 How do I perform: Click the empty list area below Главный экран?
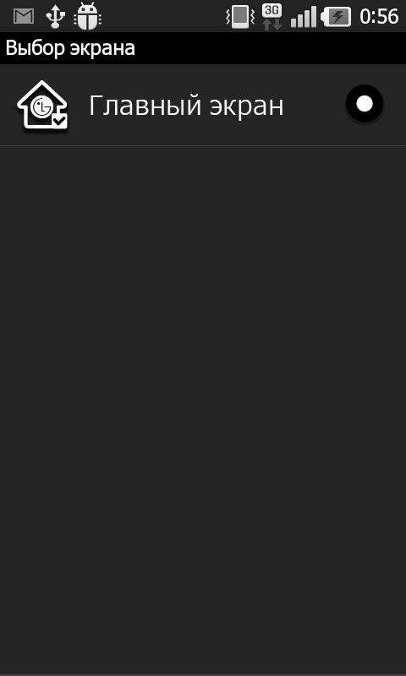click(203, 410)
